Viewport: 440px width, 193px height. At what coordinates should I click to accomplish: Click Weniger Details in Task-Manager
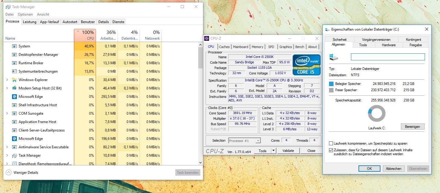pos(26,173)
